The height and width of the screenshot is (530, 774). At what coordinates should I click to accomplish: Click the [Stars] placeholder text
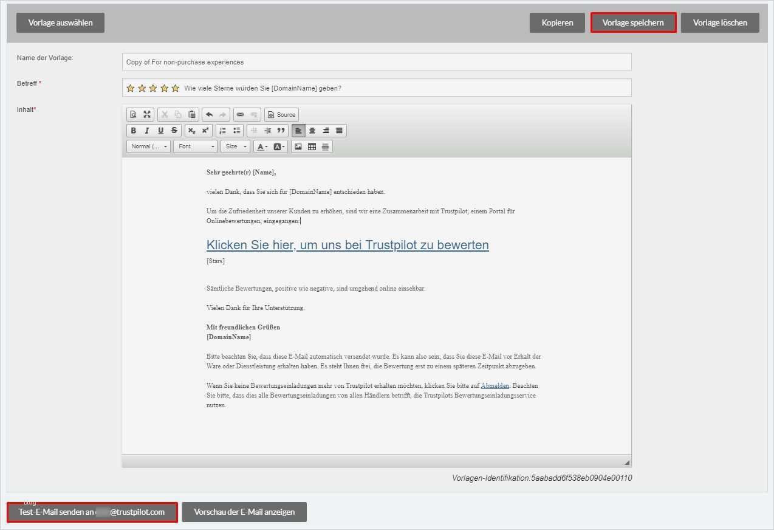[x=216, y=261]
